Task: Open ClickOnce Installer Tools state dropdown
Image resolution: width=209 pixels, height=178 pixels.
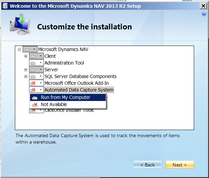Action: click(36, 111)
